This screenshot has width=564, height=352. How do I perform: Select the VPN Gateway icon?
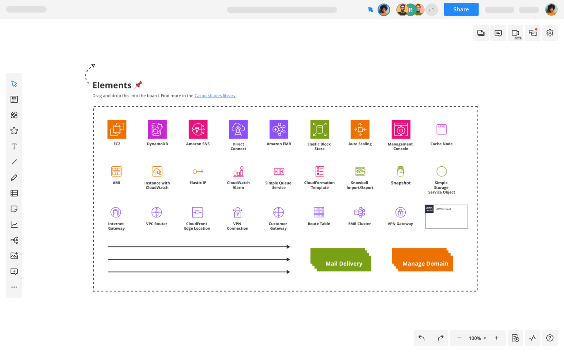[x=400, y=212]
